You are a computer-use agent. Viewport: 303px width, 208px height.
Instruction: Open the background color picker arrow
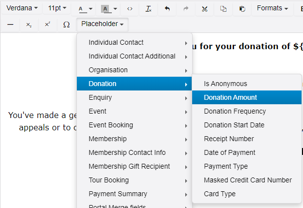click(x=115, y=9)
